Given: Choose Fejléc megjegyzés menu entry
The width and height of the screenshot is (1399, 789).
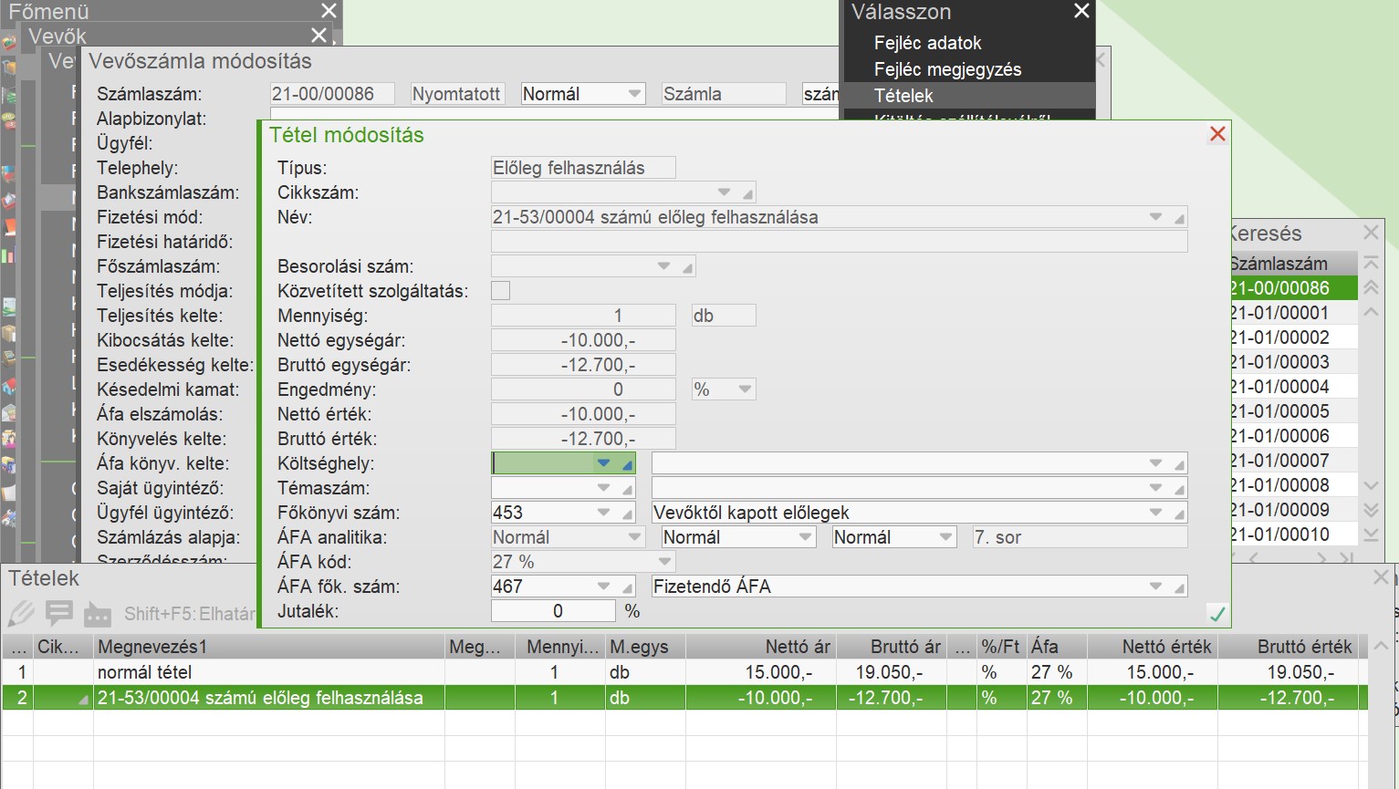Looking at the screenshot, I should point(947,69).
